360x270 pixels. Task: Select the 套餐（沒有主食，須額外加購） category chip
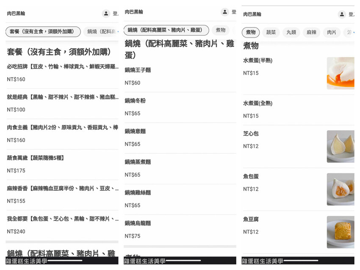click(43, 31)
